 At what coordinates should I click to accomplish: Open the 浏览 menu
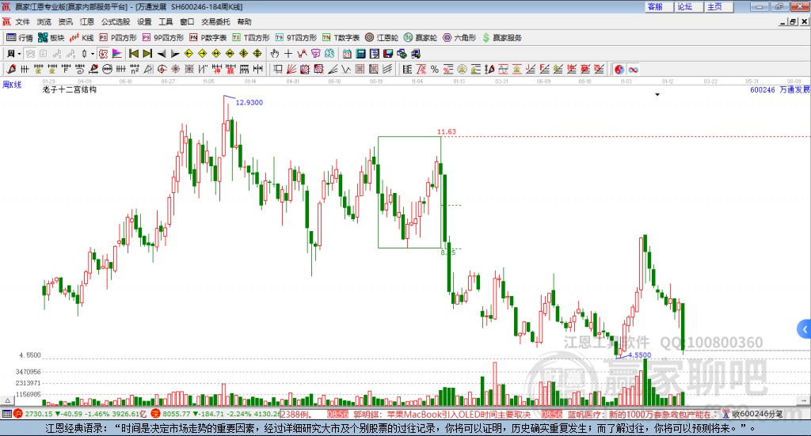coord(44,21)
